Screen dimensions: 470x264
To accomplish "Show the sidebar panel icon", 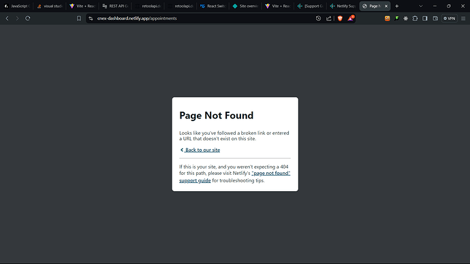I will 425,18.
